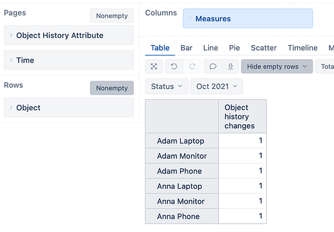
Task: Click the Time dimension in Pages
Action: click(x=68, y=60)
